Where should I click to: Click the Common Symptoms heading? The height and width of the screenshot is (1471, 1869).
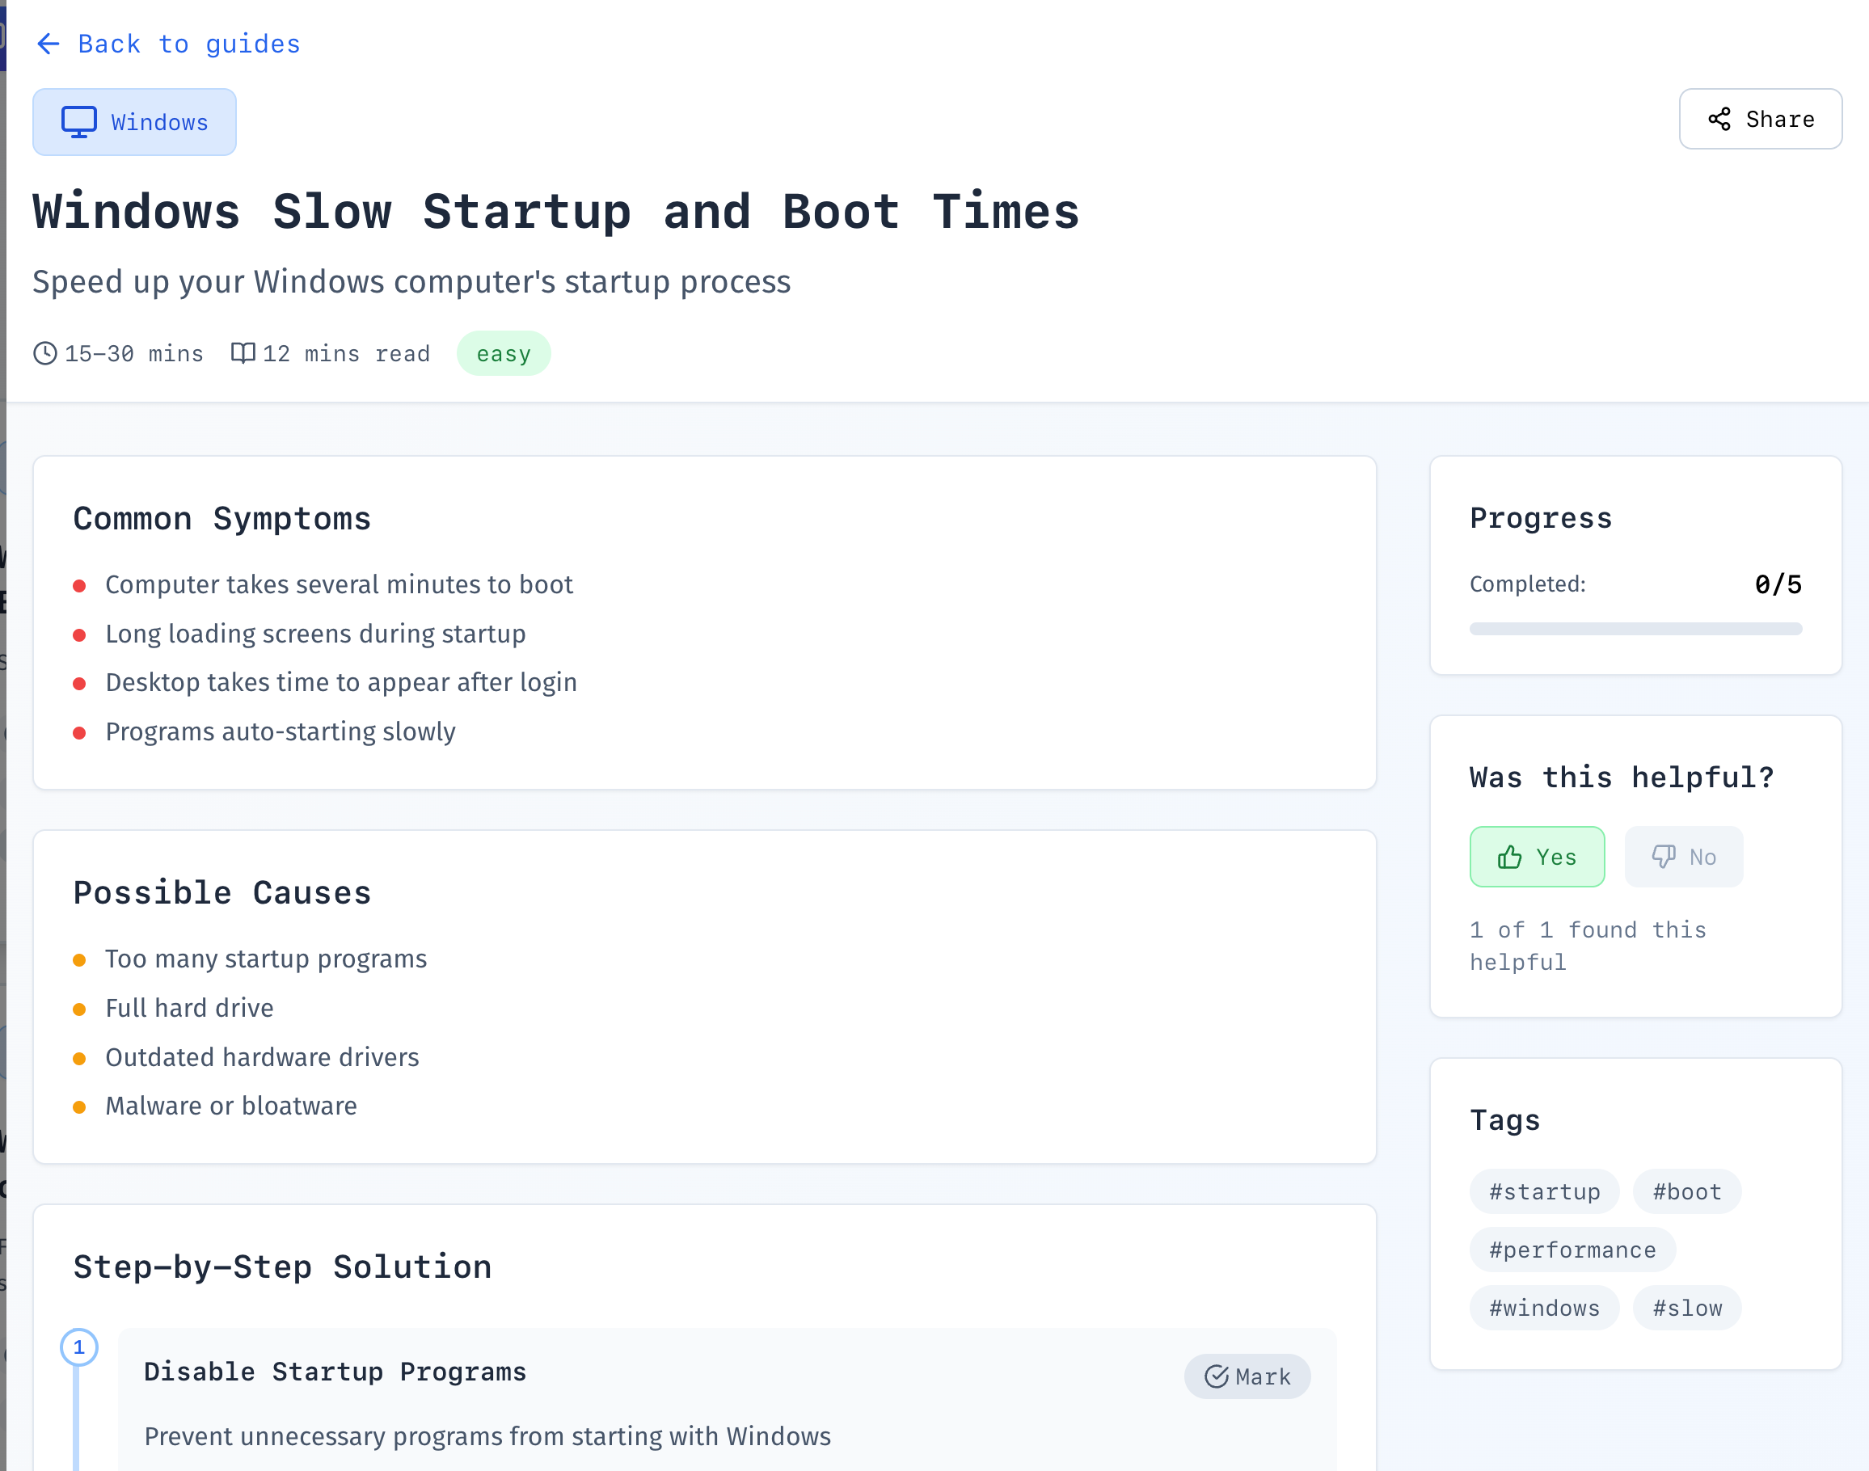(222, 520)
